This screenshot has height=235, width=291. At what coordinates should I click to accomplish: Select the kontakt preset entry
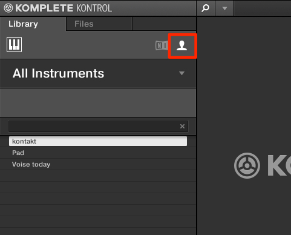[x=98, y=141]
